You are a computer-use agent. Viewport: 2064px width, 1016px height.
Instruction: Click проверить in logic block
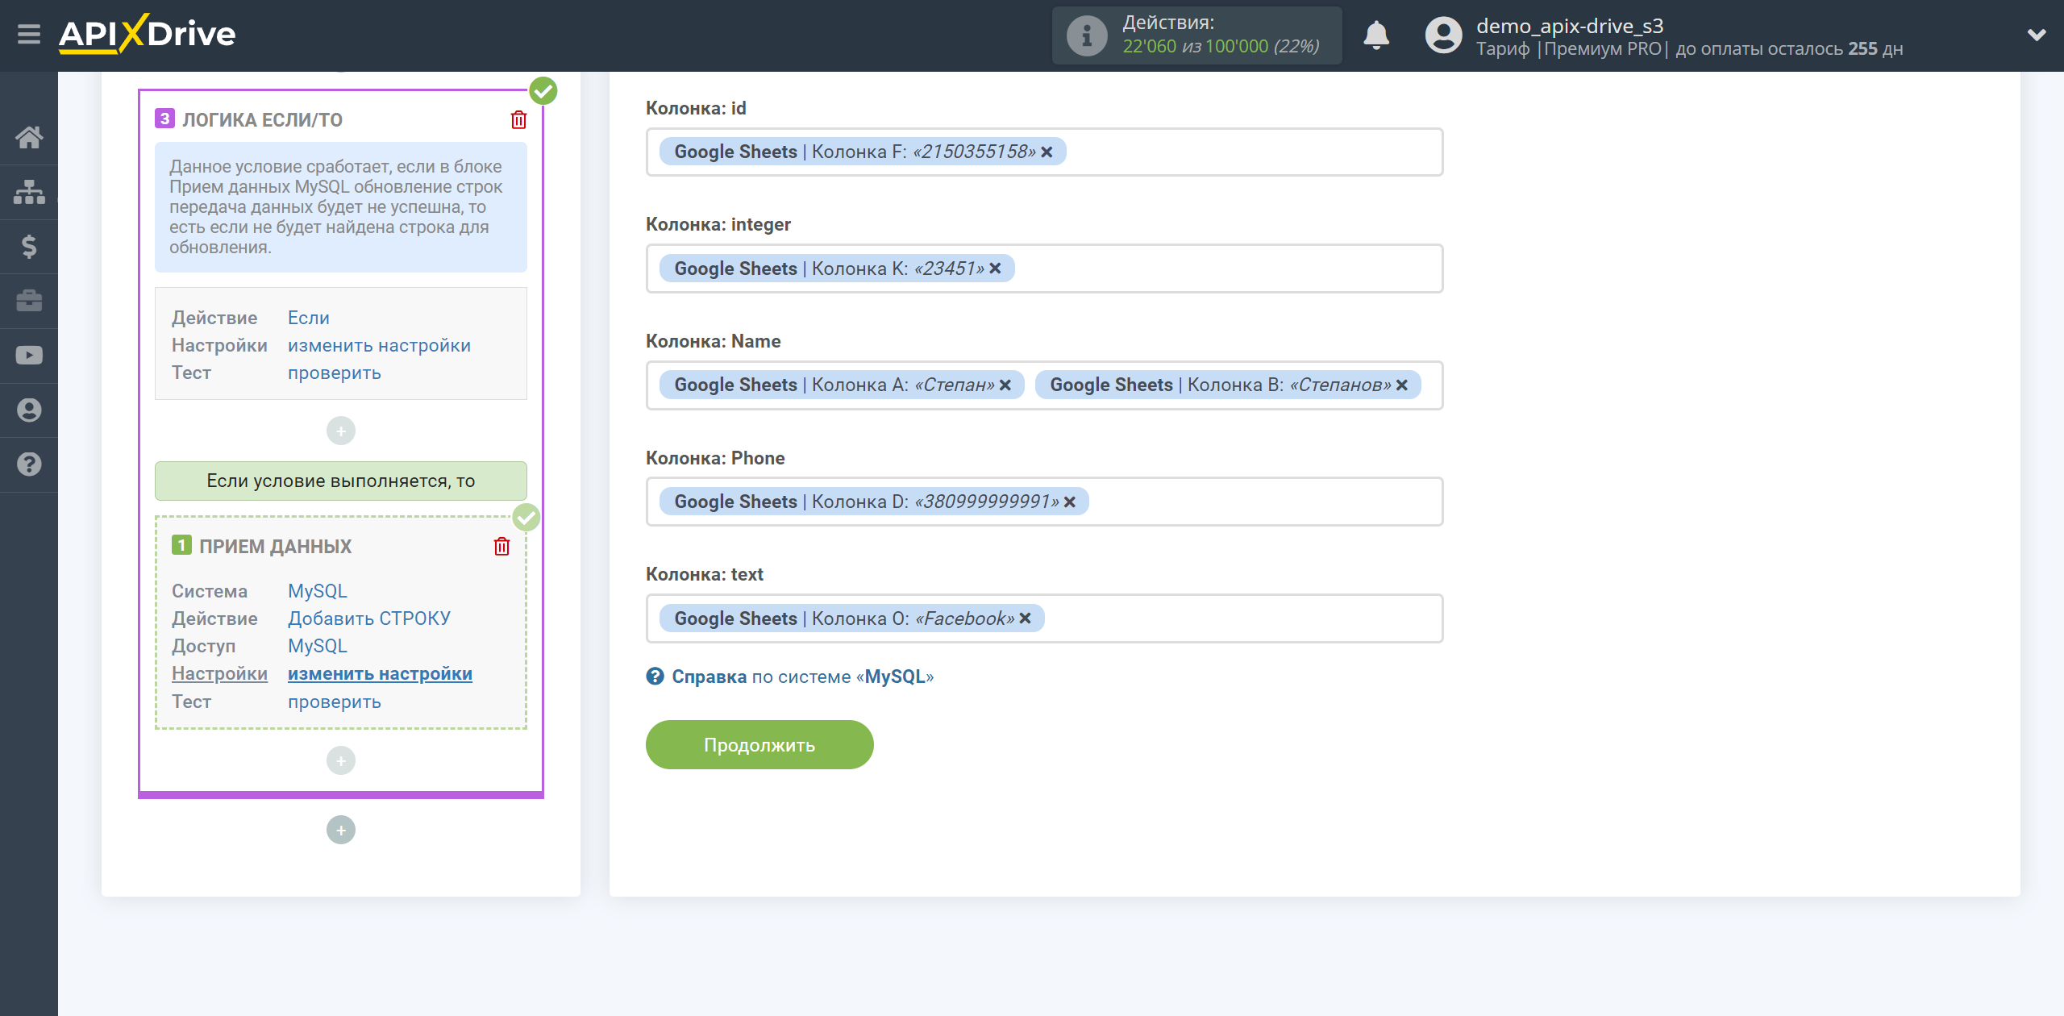tap(335, 373)
